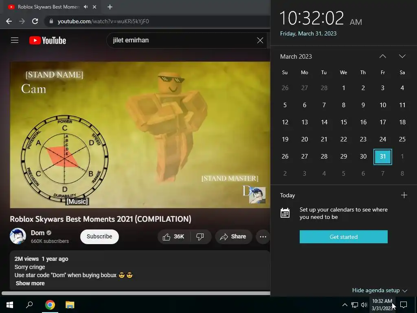Open more actions three-dot menu

pyautogui.click(x=263, y=237)
